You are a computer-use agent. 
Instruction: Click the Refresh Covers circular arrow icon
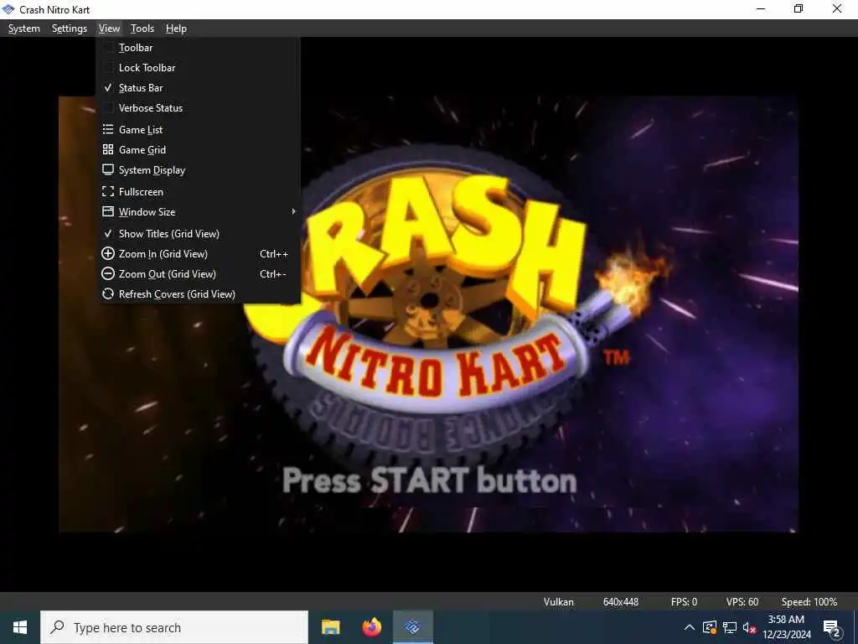tap(108, 294)
